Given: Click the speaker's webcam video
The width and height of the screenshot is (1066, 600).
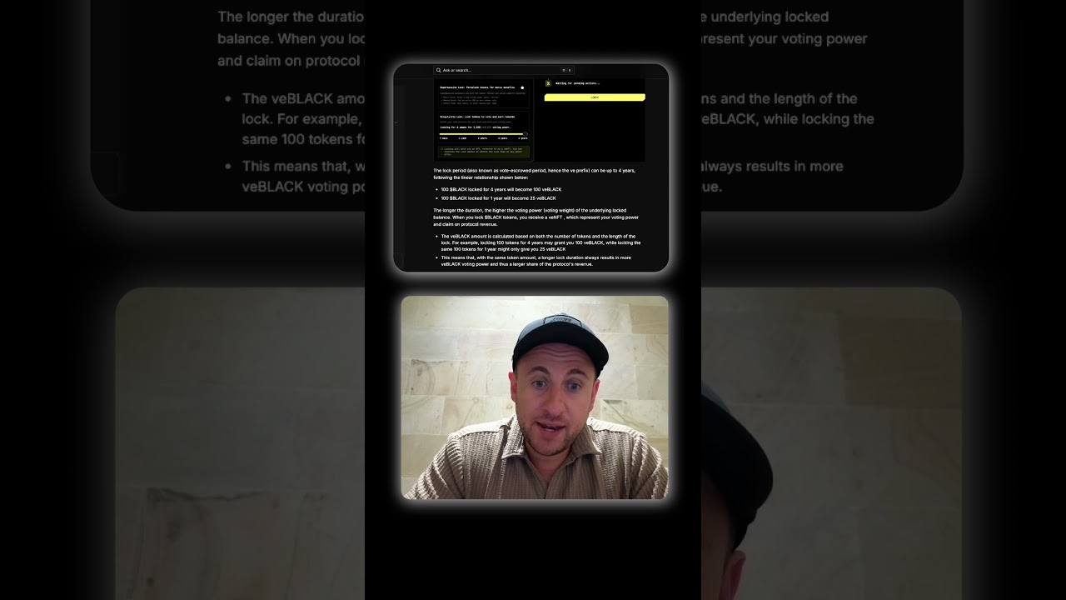Looking at the screenshot, I should pyautogui.click(x=535, y=397).
